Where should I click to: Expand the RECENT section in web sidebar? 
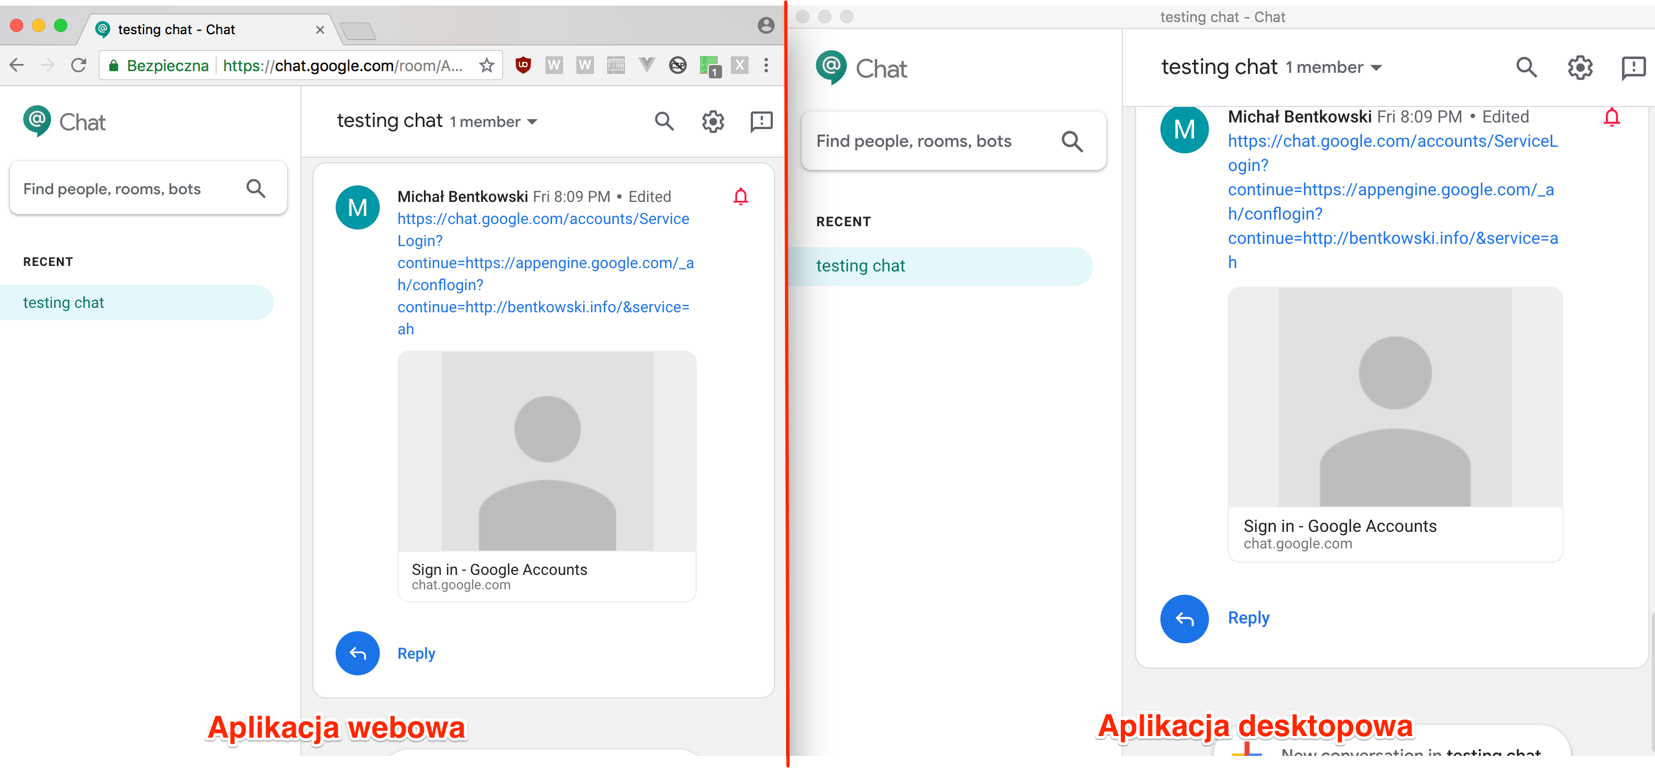pyautogui.click(x=47, y=262)
